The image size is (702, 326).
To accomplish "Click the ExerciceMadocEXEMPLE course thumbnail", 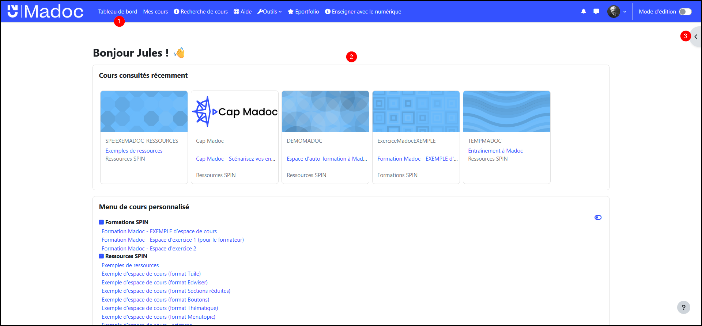I will (x=416, y=111).
